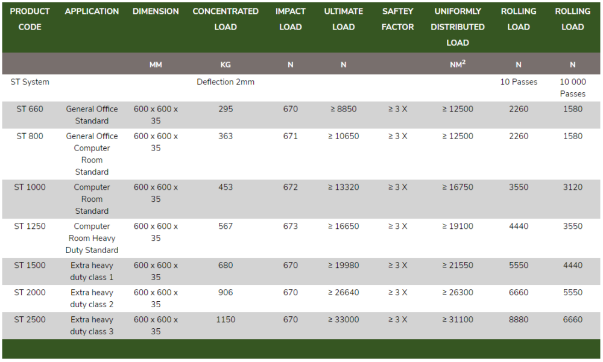Click the CONCENTRATED LOAD column header

226,19
